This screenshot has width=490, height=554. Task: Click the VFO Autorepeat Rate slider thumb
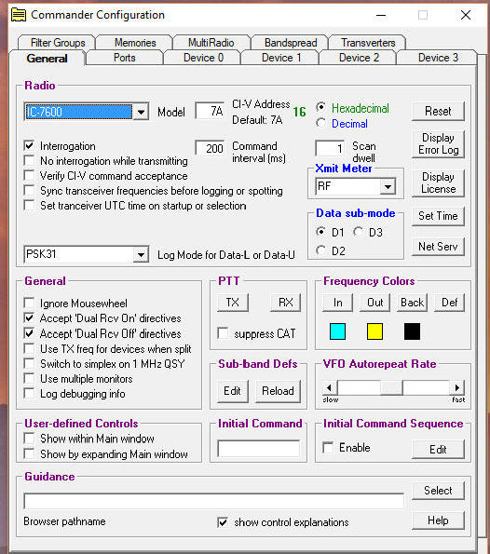click(391, 388)
